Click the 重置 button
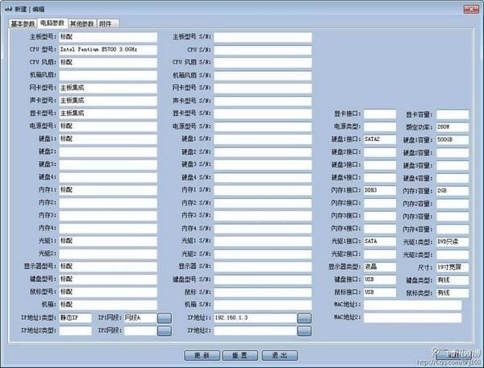The width and height of the screenshot is (484, 368). click(x=240, y=355)
